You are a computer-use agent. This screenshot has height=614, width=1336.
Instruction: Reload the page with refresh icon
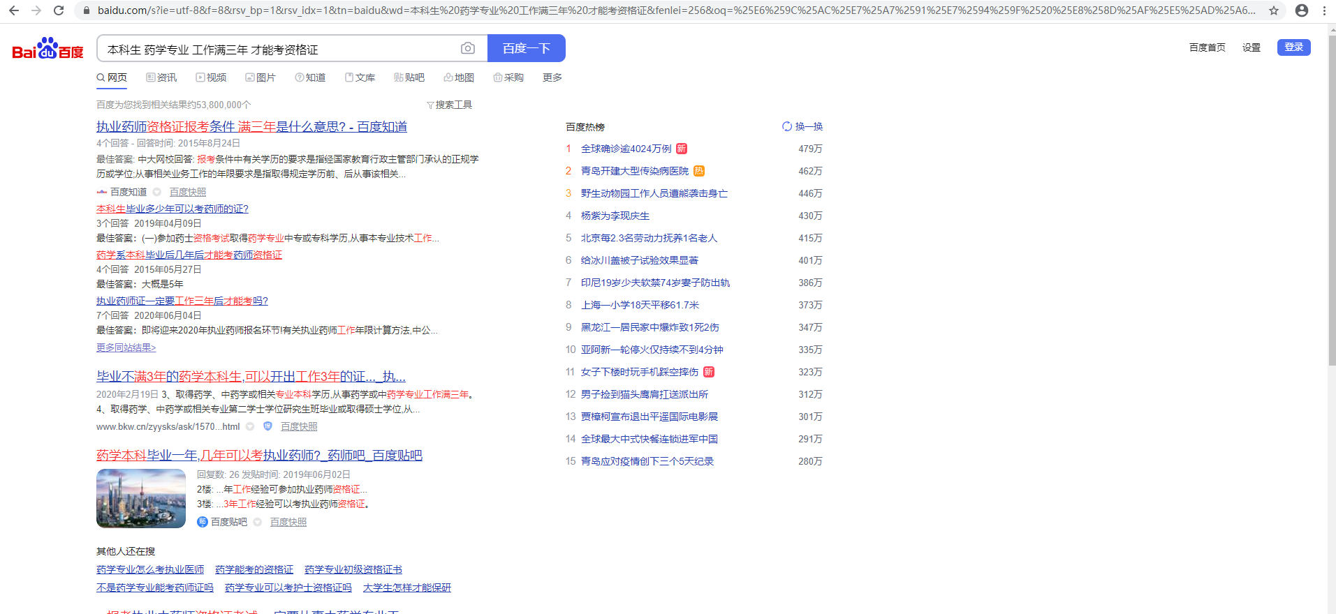59,10
